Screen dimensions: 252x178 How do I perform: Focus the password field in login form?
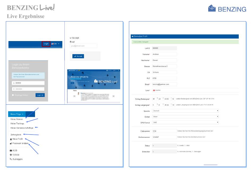28,89
